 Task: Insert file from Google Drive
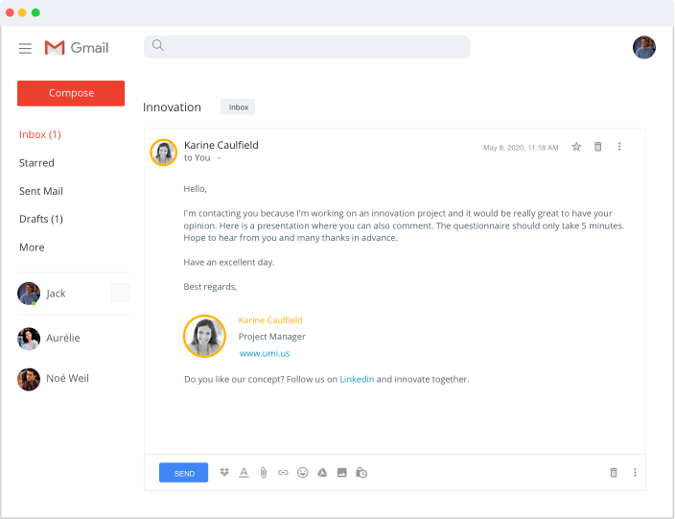click(322, 473)
